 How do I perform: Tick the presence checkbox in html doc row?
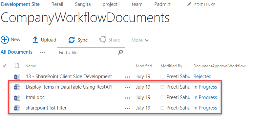[x=162, y=98]
